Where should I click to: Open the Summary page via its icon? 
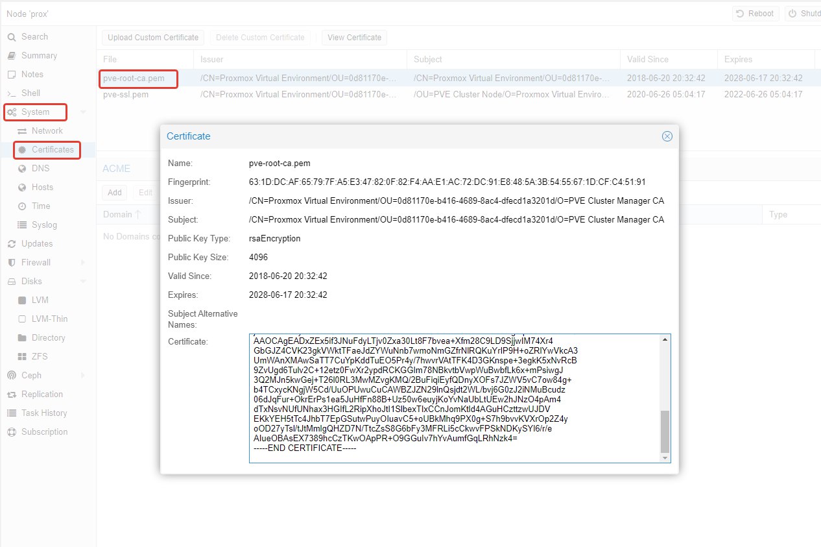(11, 56)
